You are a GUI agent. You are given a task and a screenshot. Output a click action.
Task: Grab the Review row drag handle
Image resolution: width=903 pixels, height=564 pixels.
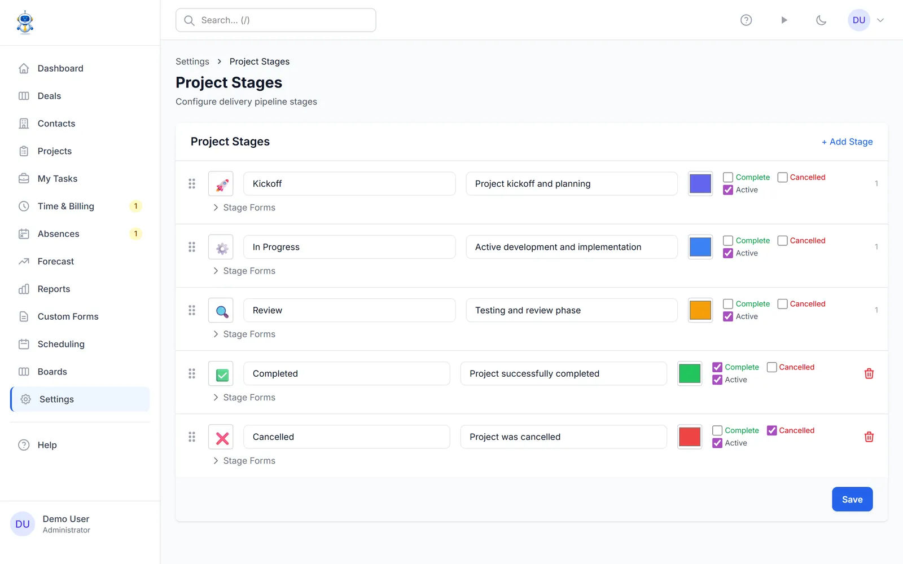192,310
